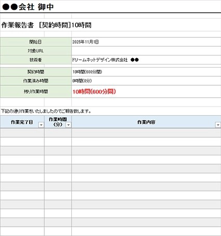This screenshot has width=221, height=236.
Task: Select the date 2025年11月1日
Action: point(85,42)
